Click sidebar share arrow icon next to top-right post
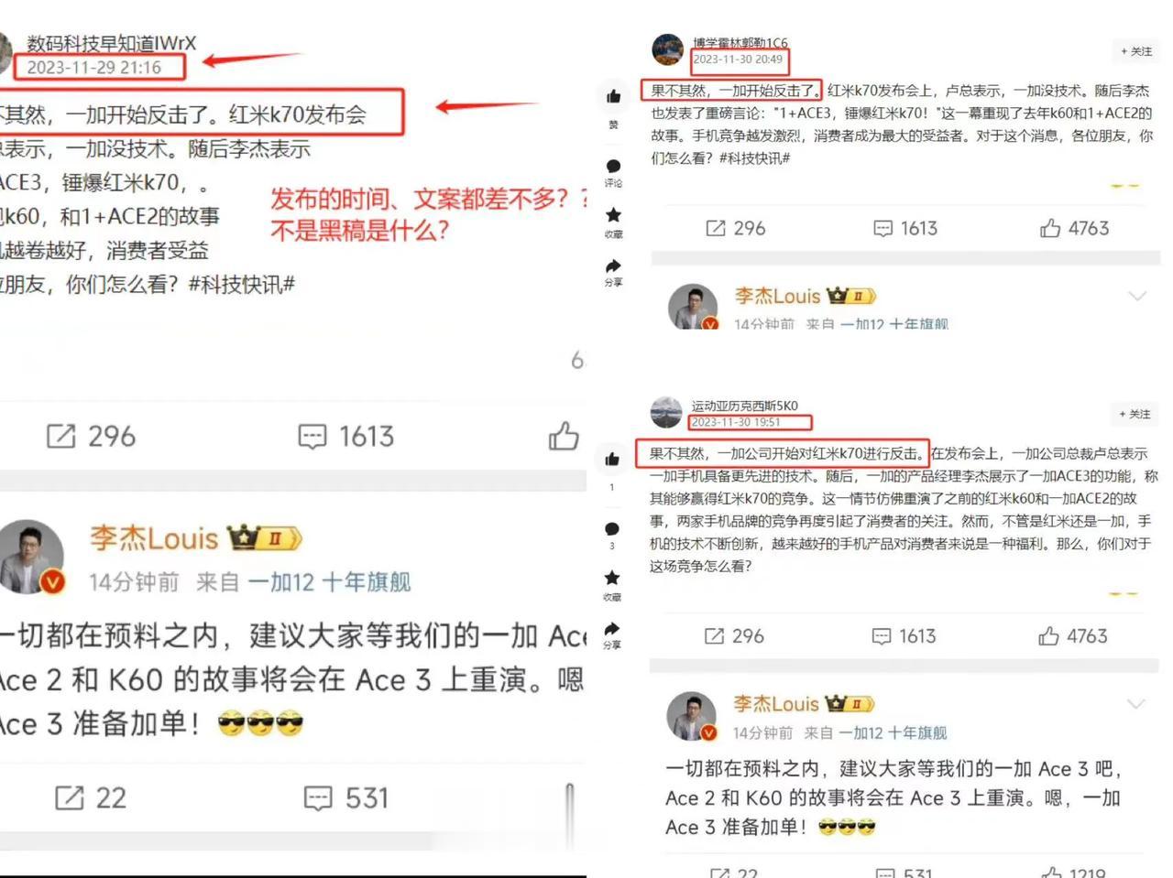This screenshot has width=1173, height=878. click(x=613, y=266)
